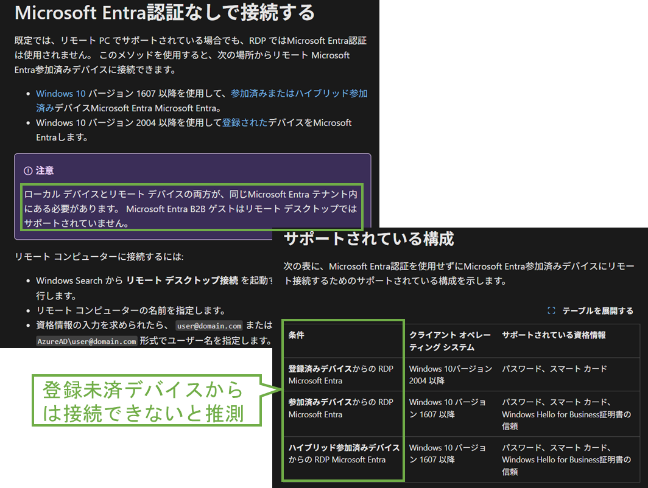Click the line リモート コンピューターに接続するには:
This screenshot has width=648, height=488.
(x=99, y=256)
